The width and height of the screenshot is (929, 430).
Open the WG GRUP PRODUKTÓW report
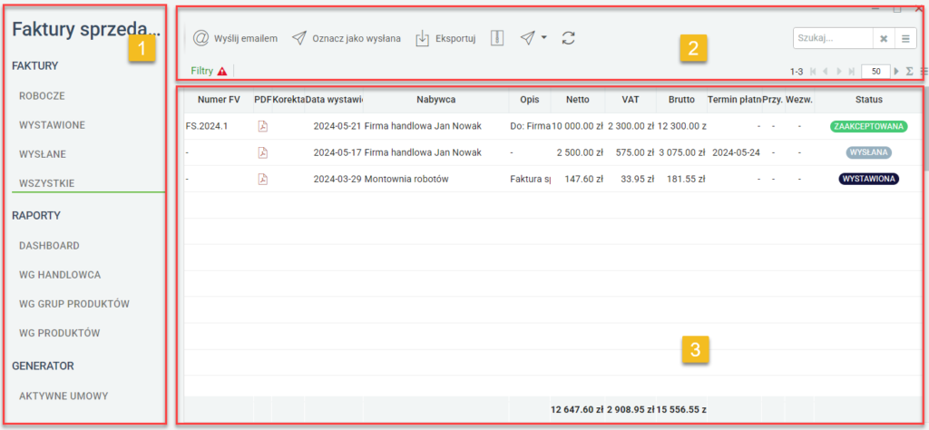pyautogui.click(x=74, y=304)
